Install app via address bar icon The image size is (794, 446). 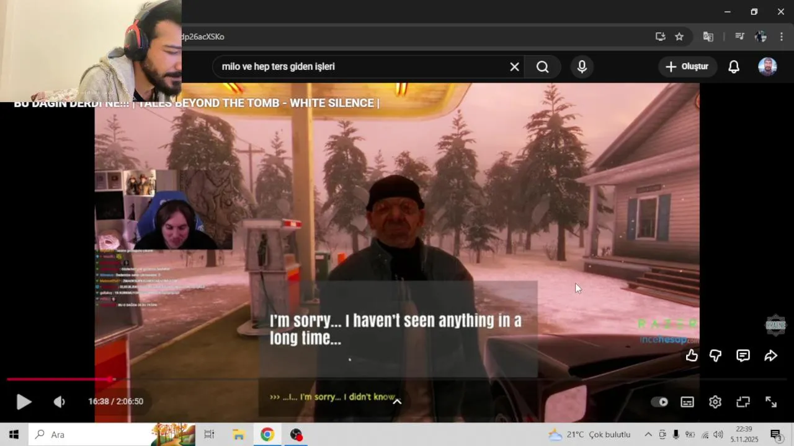(661, 37)
